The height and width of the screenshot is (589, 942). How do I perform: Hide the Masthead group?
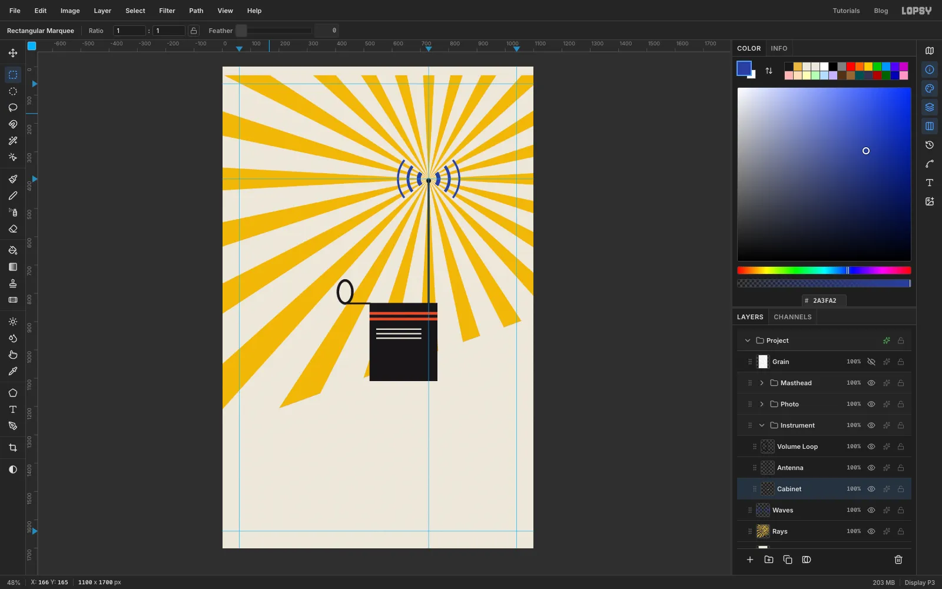(x=871, y=383)
